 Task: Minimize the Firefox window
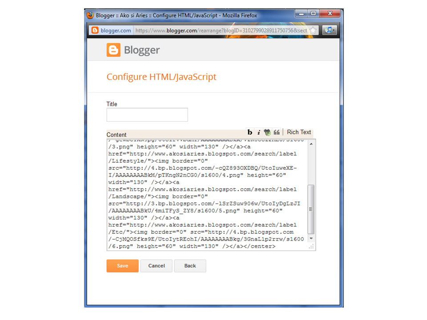[301, 13]
